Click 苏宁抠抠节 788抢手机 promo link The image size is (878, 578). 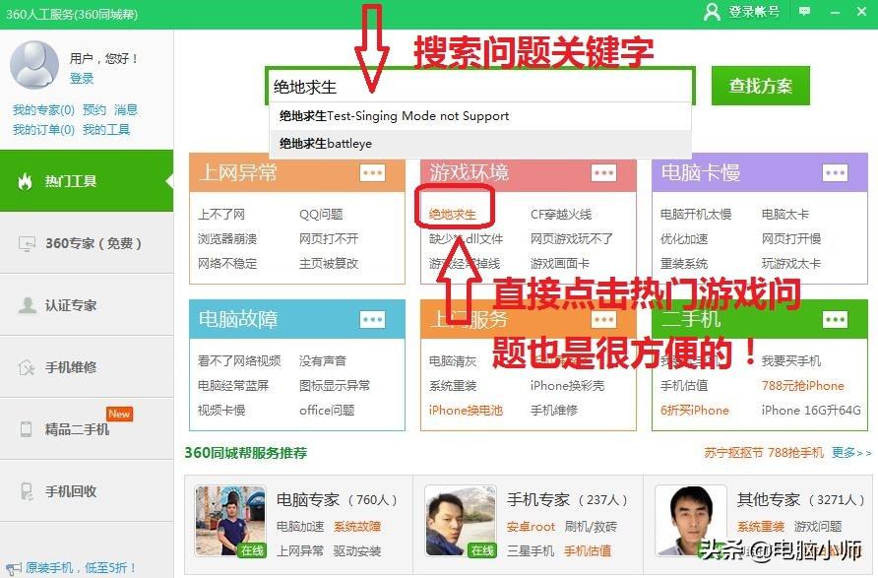(x=765, y=453)
